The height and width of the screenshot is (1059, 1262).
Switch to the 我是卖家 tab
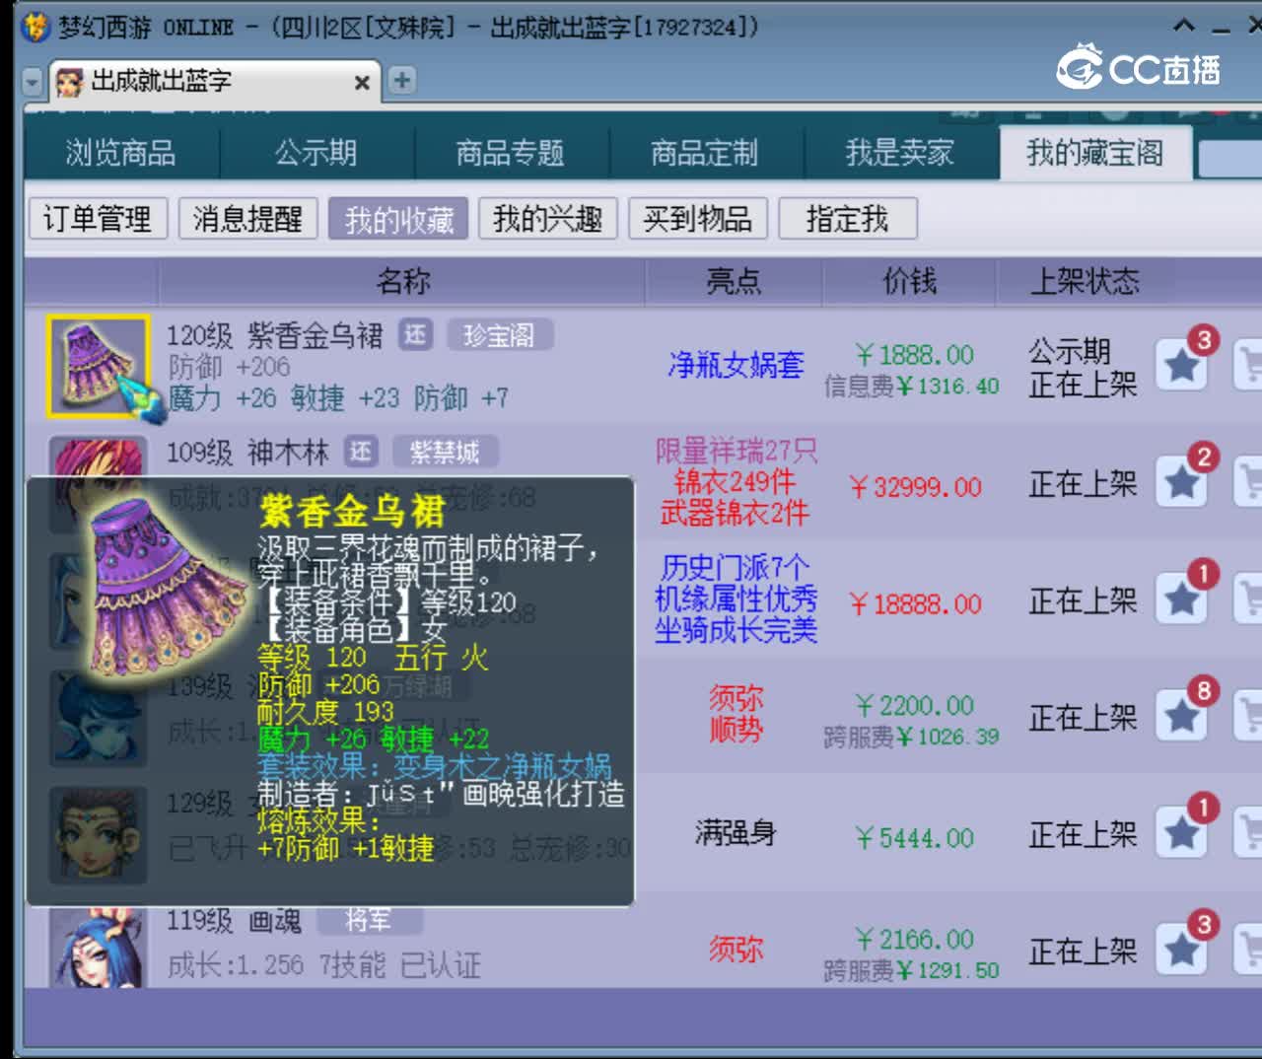click(x=899, y=153)
